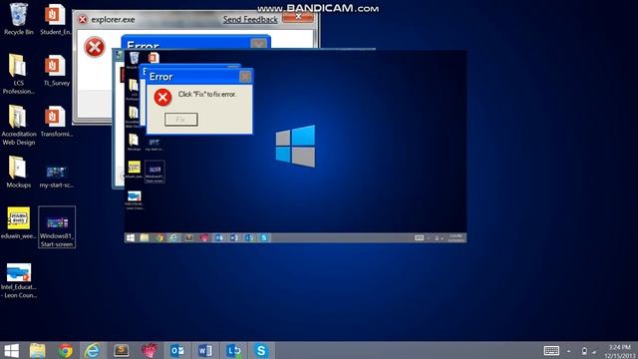The height and width of the screenshot is (359, 638).
Task: Close the front Error dialog
Action: point(245,77)
